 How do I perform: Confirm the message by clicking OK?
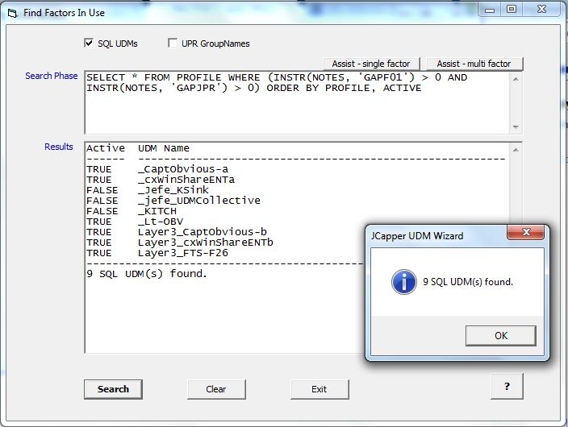coord(500,335)
